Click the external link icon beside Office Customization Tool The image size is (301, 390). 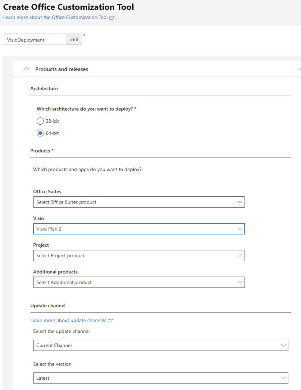click(111, 17)
